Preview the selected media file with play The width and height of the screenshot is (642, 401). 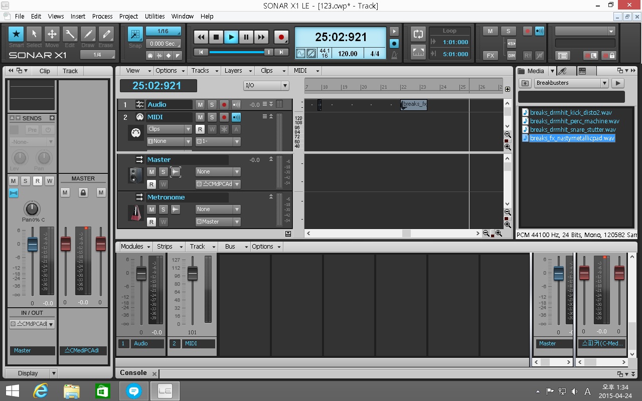618,83
